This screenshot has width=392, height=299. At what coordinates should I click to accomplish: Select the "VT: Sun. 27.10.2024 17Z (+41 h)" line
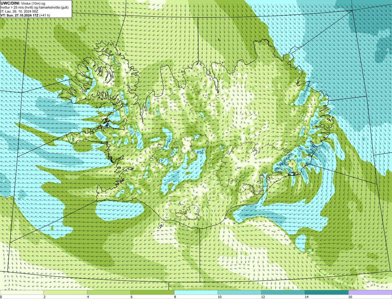coord(25,15)
